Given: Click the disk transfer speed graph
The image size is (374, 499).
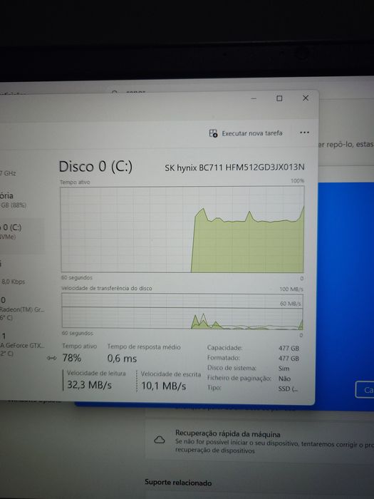Looking at the screenshot, I should 182,311.
